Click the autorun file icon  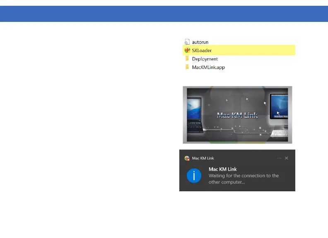click(187, 42)
